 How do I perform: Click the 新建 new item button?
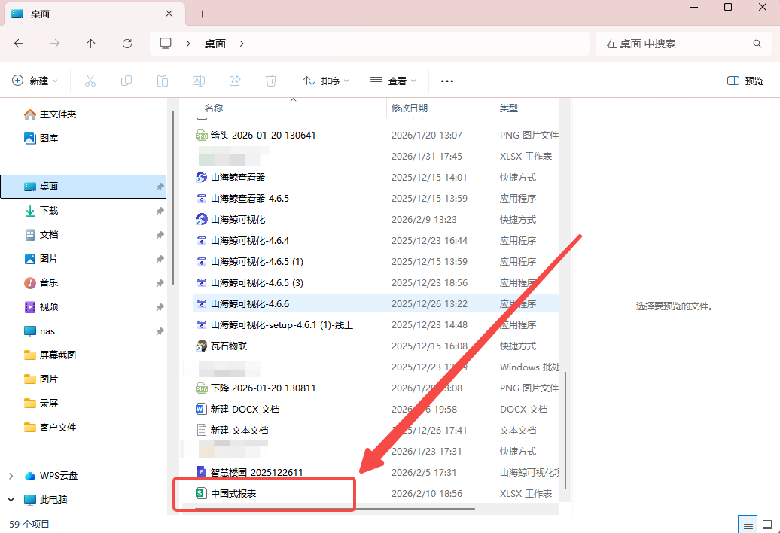point(36,81)
